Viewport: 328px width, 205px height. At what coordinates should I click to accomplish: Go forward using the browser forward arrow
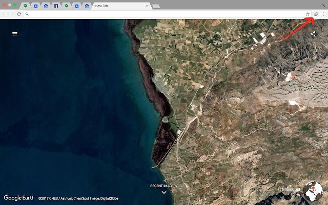pos(12,14)
